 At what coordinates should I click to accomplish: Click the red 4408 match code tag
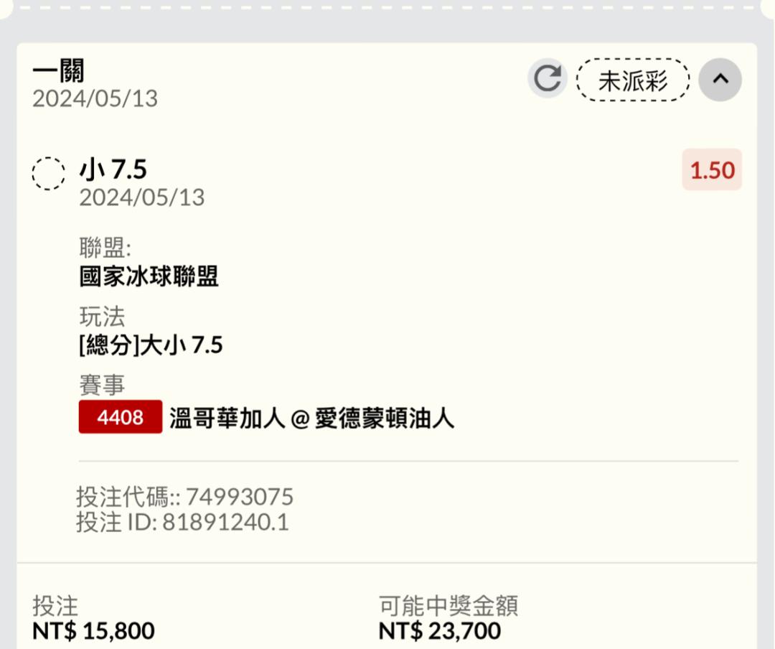coord(121,417)
